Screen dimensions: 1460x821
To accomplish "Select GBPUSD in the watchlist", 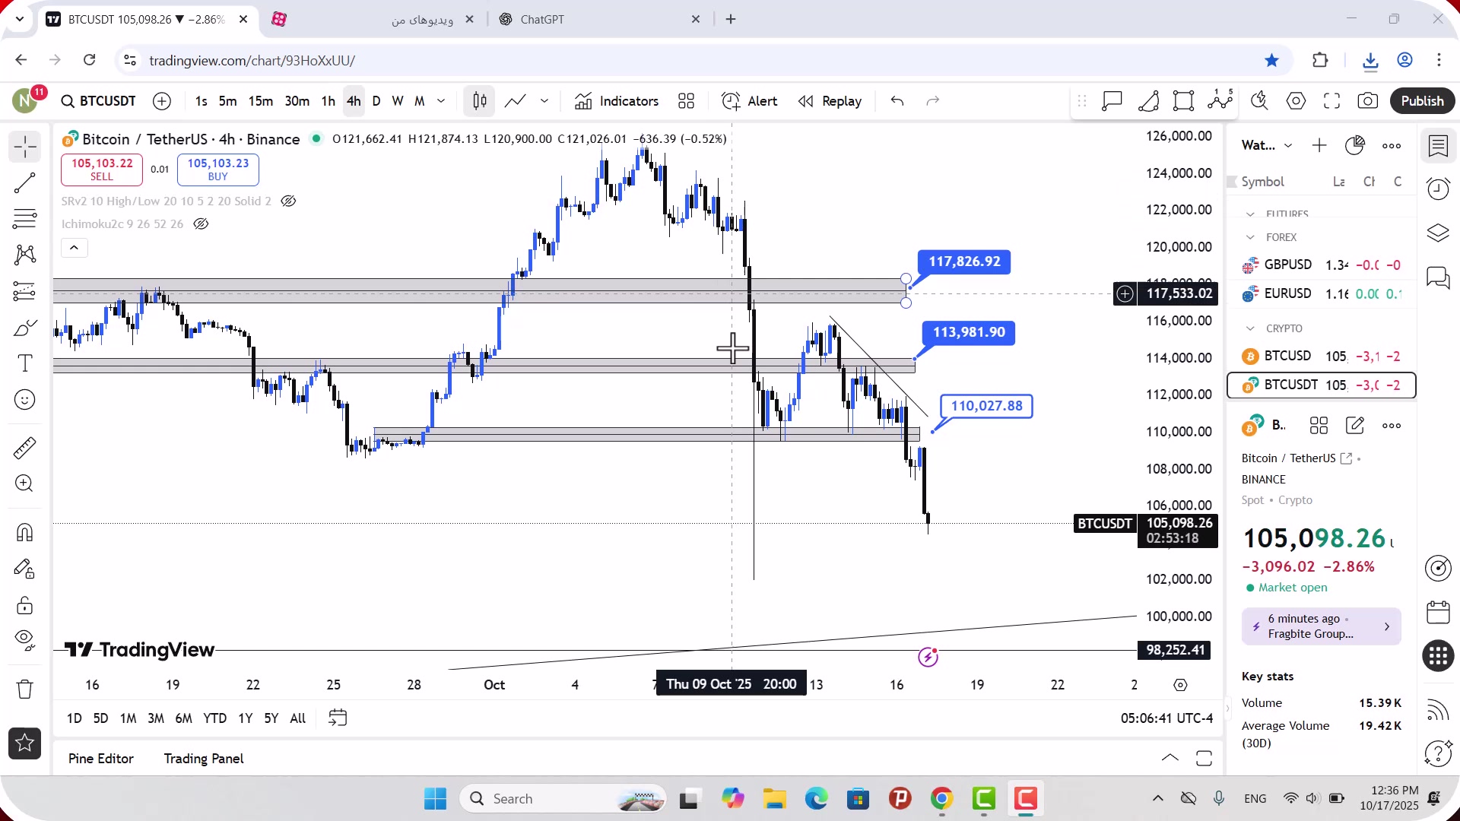I will click(1322, 265).
